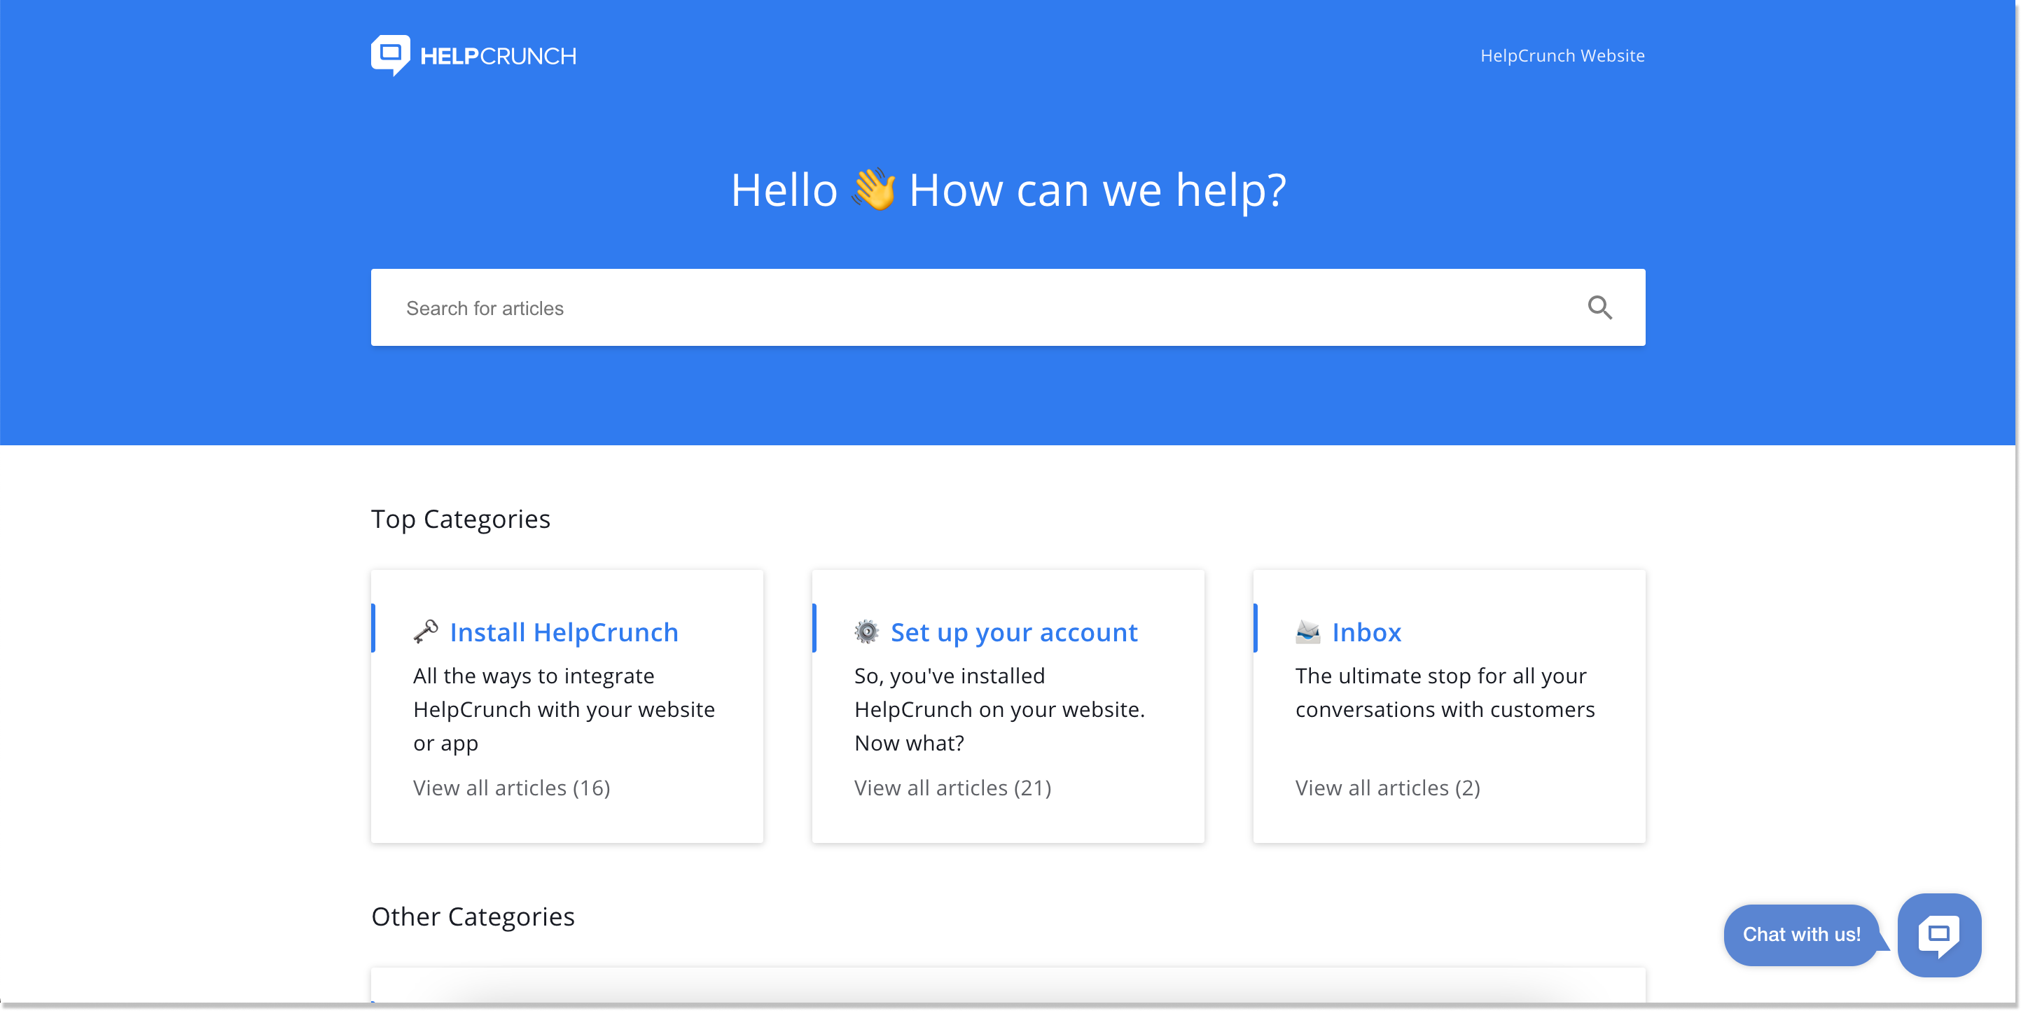View all 21 Set up your account articles
This screenshot has height=1011, width=2021.
coord(952,788)
